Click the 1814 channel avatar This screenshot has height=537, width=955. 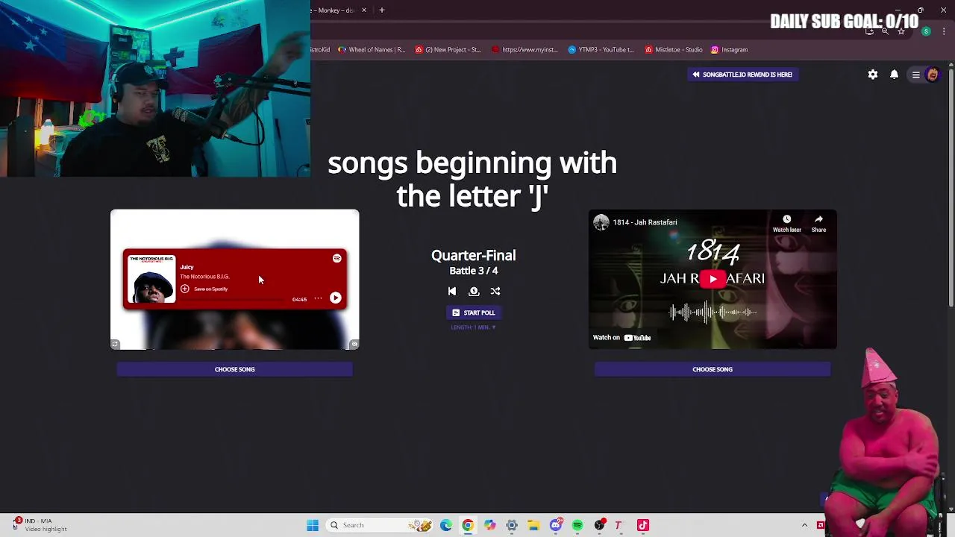click(x=601, y=222)
